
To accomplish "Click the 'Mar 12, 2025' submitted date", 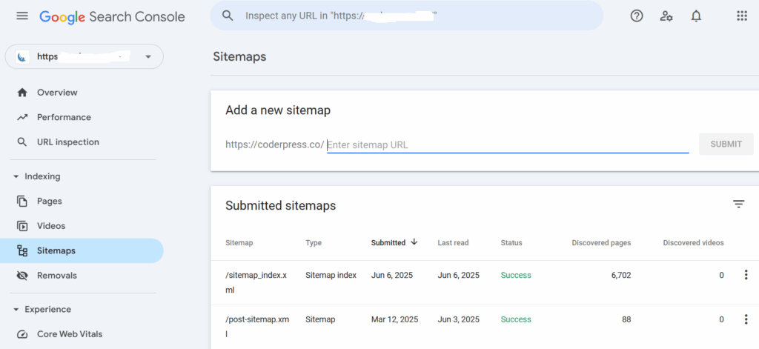I will tap(394, 319).
